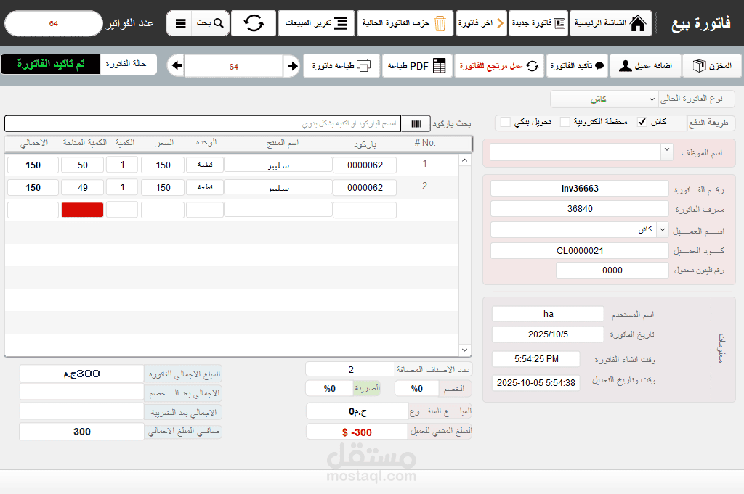Open the invoice type dropdown showing كاش
Viewport: 744px width, 494px height.
tap(604, 99)
